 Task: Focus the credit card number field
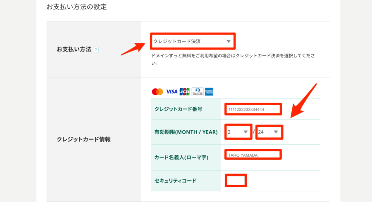253,109
